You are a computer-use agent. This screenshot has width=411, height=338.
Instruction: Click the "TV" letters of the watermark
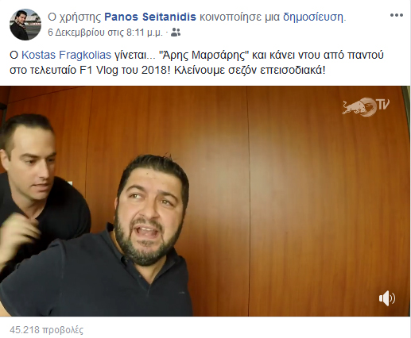click(383, 105)
